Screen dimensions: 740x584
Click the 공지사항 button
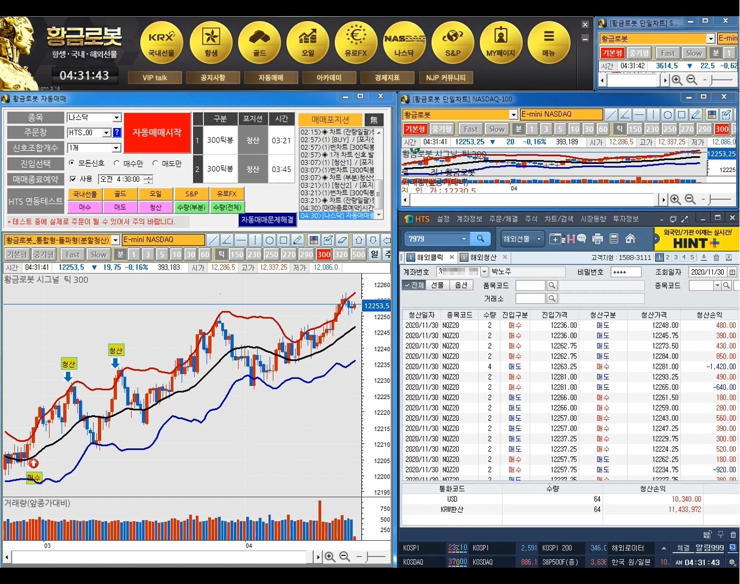213,78
